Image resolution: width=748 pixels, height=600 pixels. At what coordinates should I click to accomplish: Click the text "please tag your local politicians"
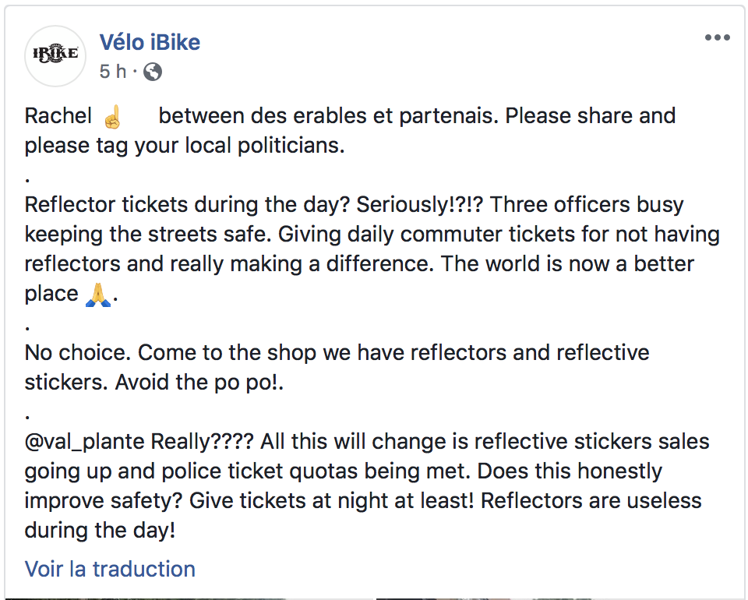coord(182,146)
